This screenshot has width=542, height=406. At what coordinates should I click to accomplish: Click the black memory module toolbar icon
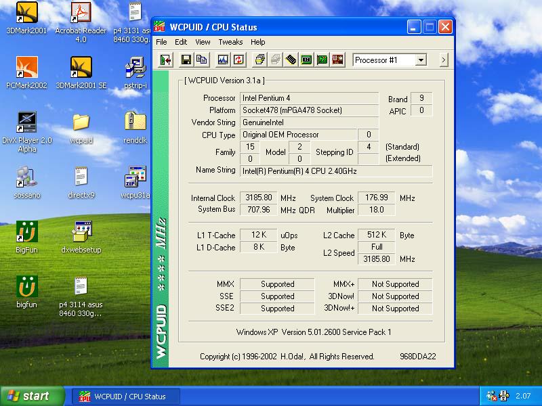291,60
